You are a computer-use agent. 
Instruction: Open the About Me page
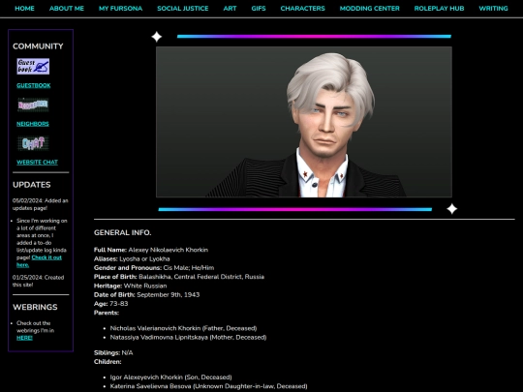pos(67,9)
